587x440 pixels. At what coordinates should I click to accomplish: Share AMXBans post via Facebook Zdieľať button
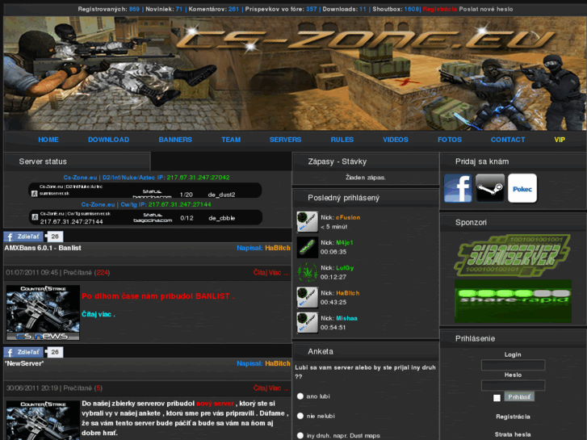coord(23,237)
